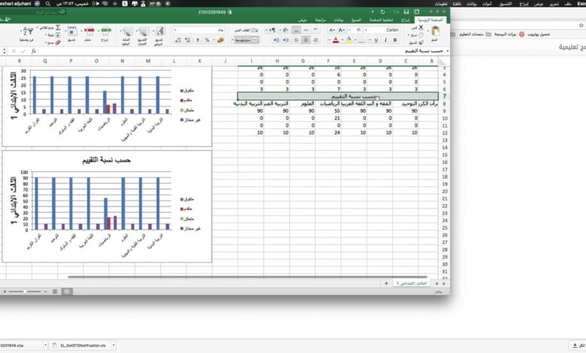Screen dimensions: 586x353
Task: Expand the number format combo box
Action: click(x=177, y=30)
